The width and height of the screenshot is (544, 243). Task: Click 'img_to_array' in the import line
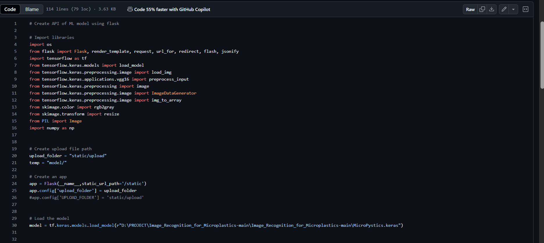coord(167,100)
